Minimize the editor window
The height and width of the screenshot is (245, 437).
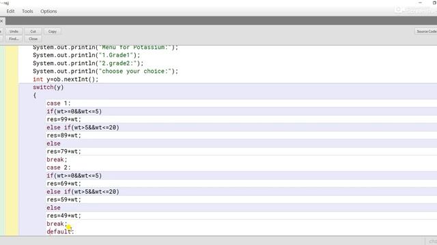420,3
